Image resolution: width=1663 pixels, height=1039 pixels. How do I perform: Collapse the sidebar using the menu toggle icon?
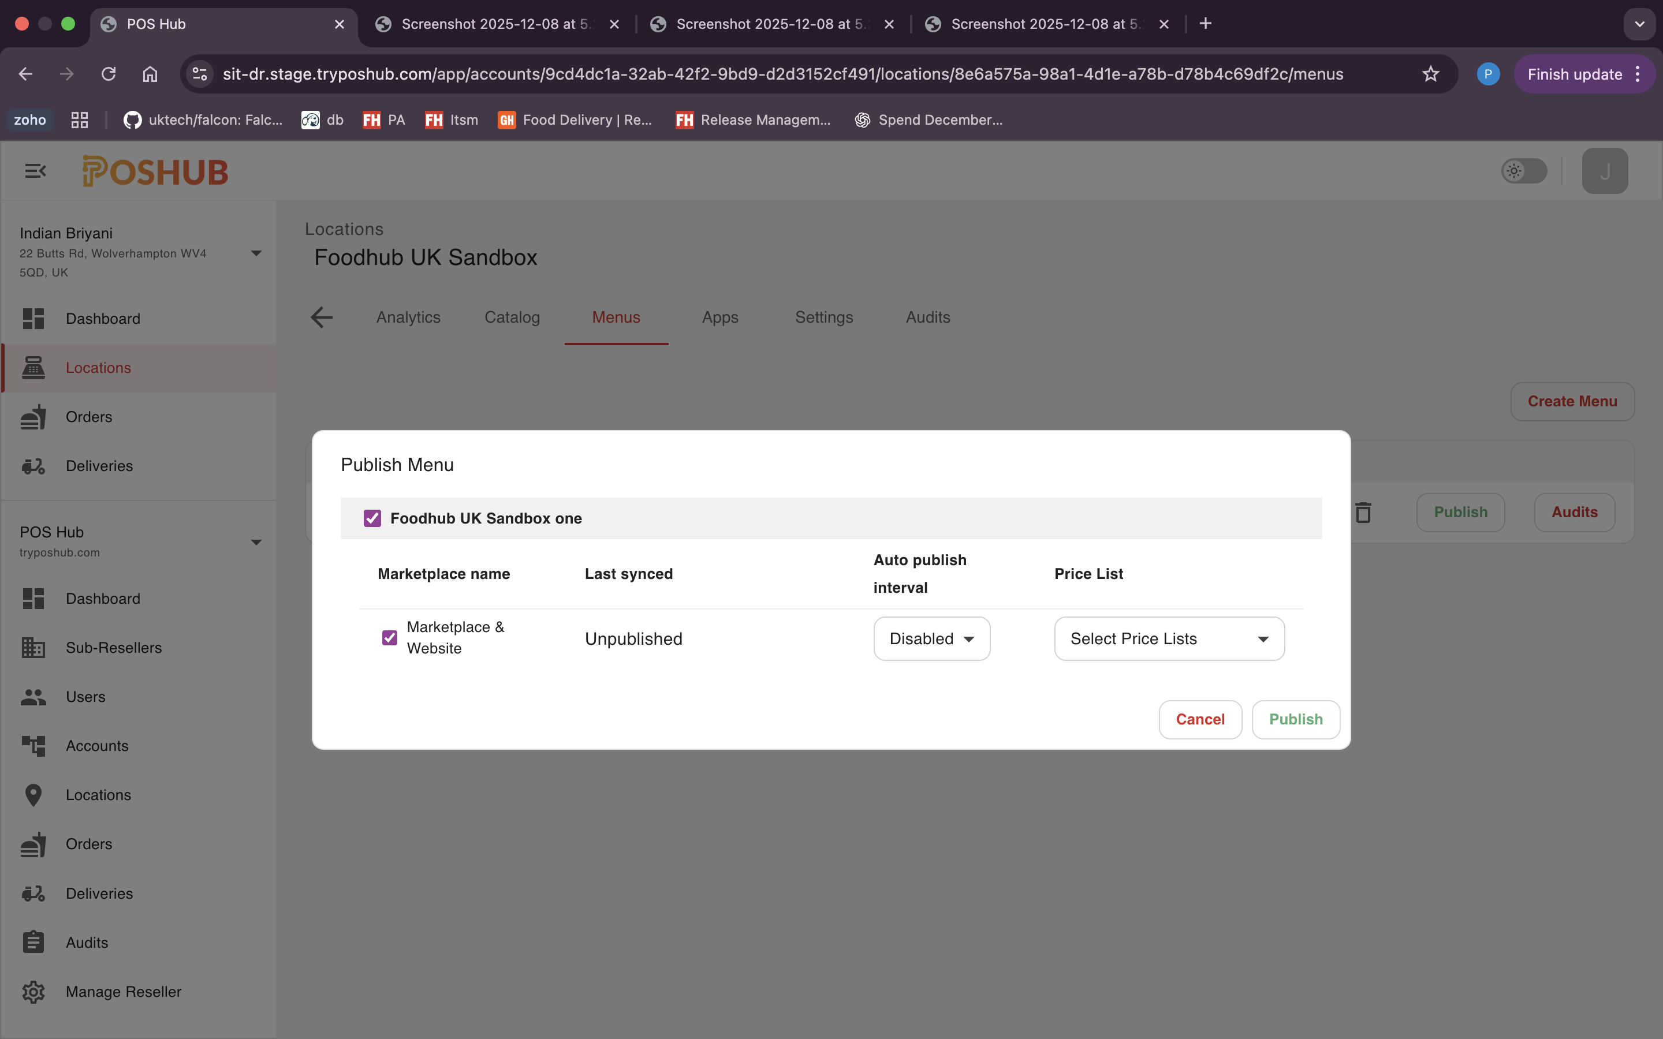[x=35, y=170]
